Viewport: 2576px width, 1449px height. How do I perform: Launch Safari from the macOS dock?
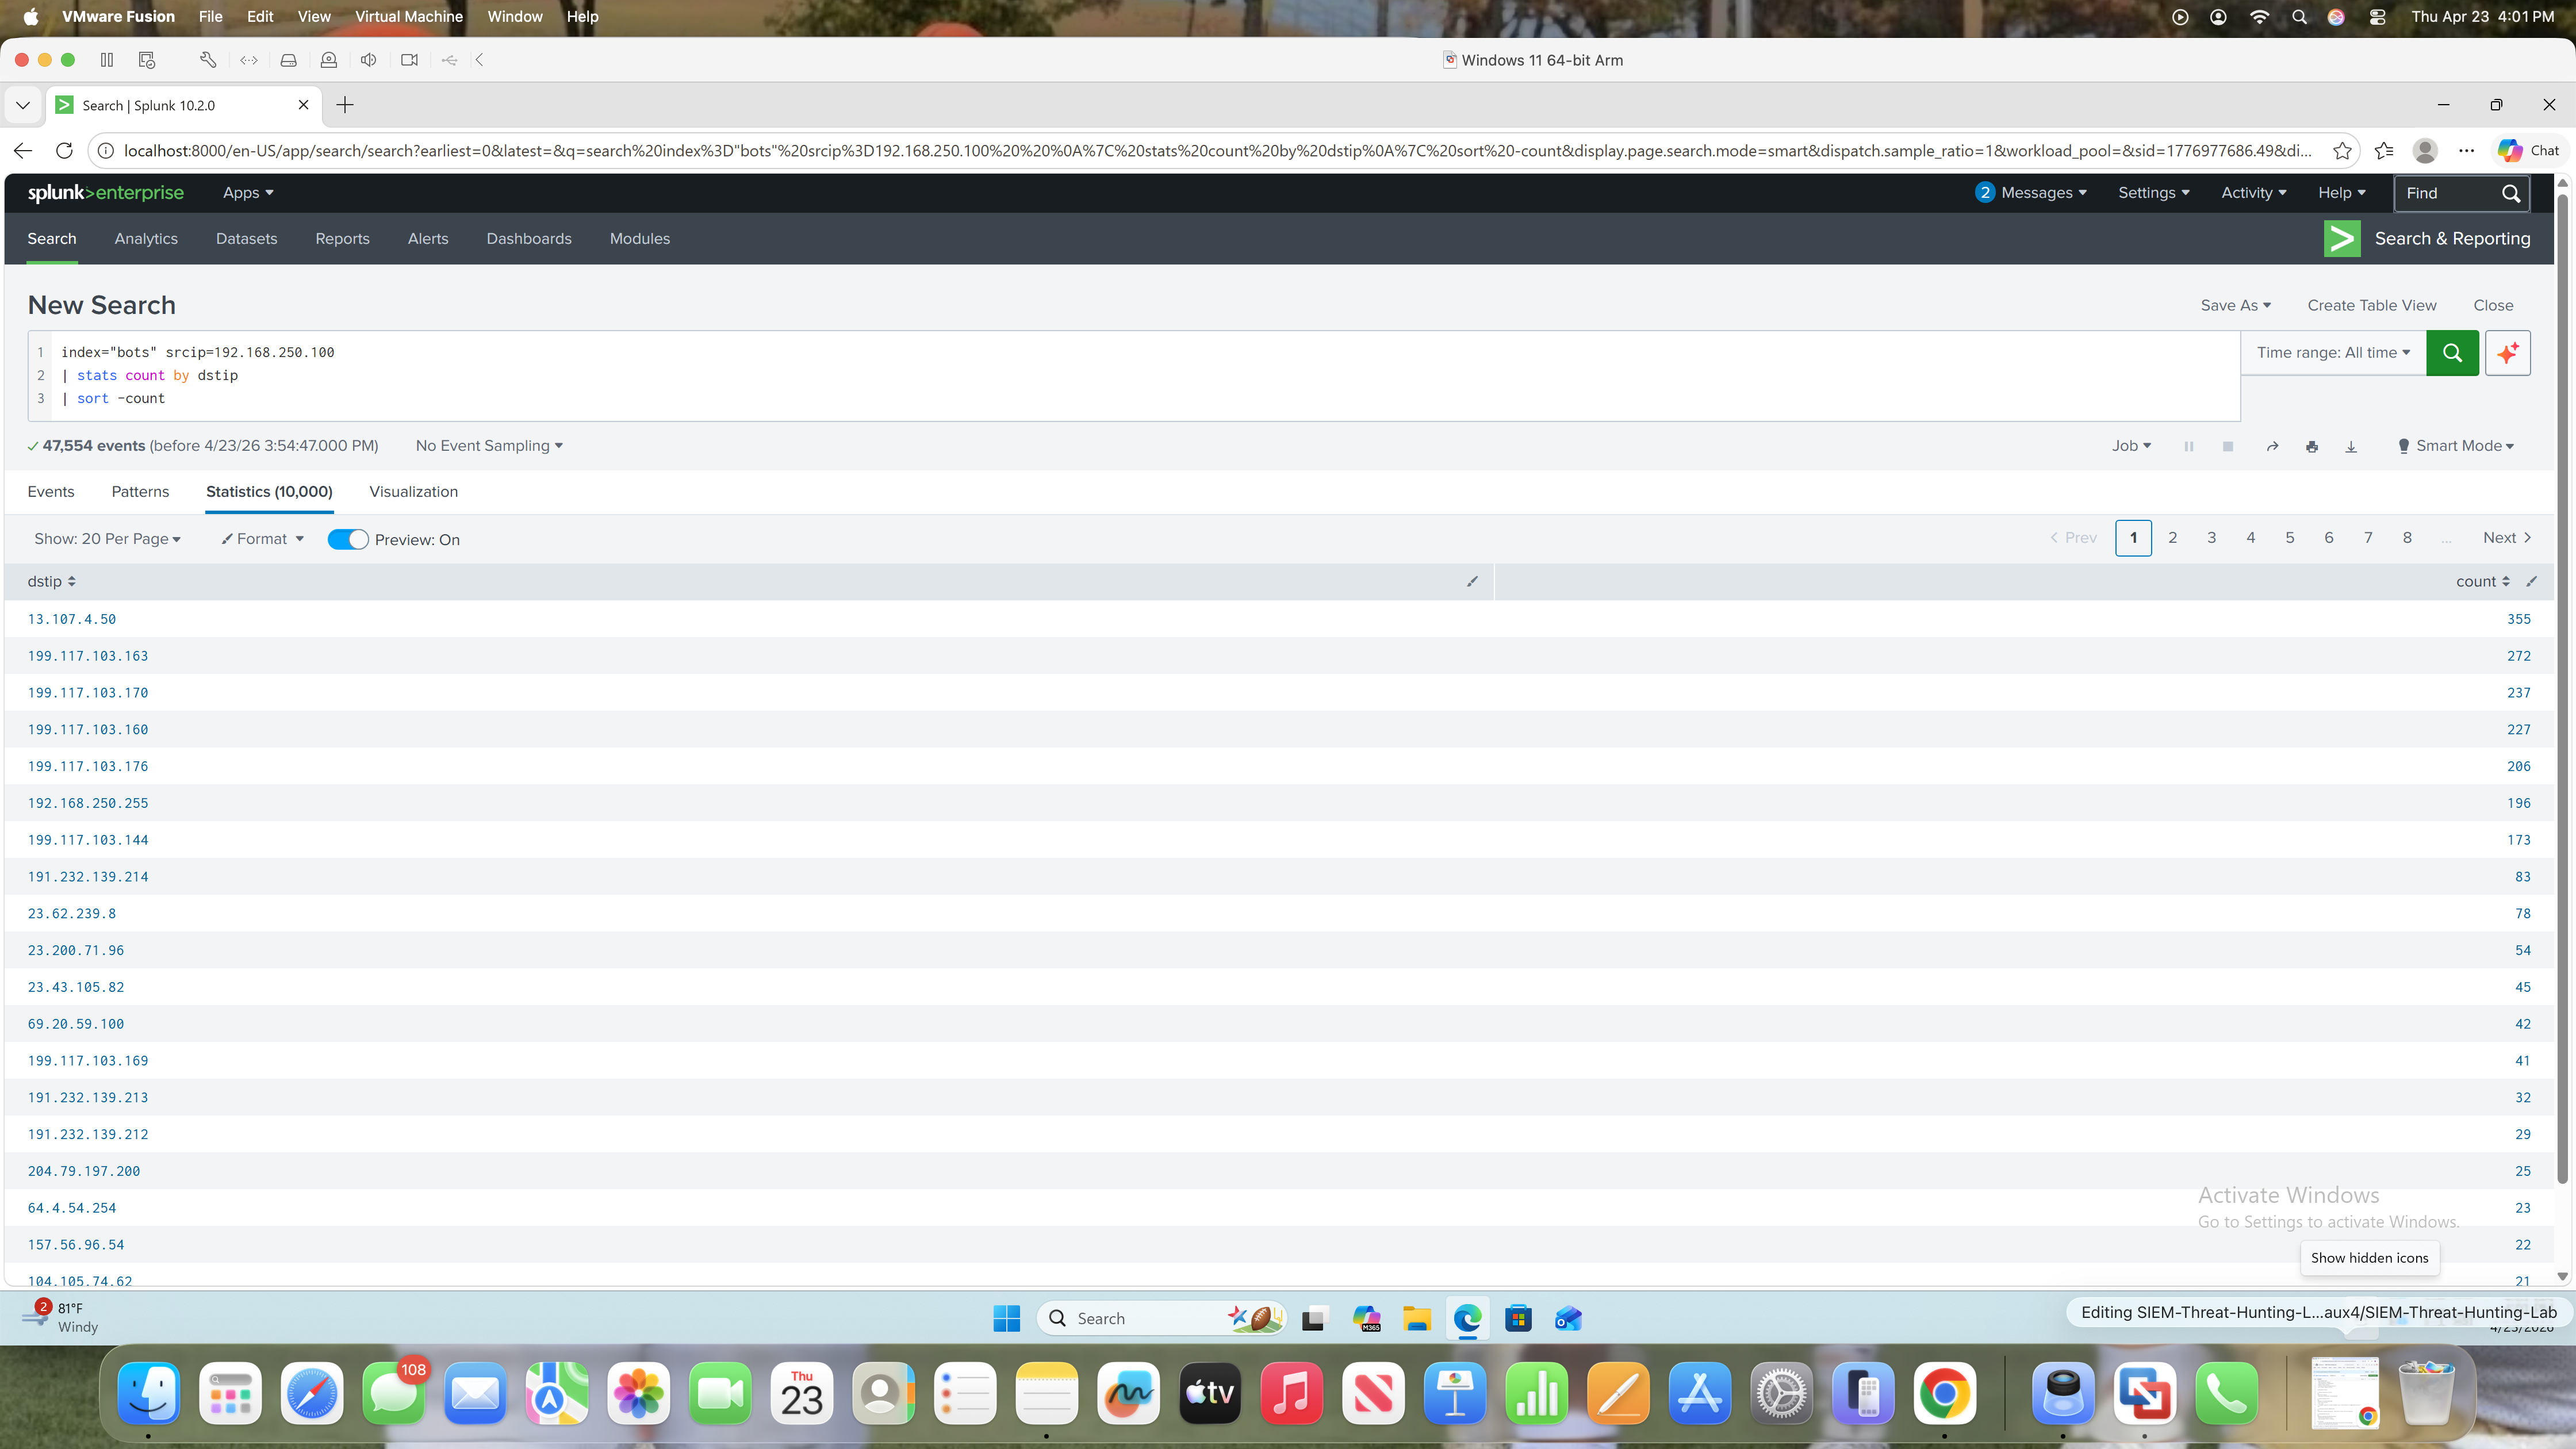click(311, 1393)
